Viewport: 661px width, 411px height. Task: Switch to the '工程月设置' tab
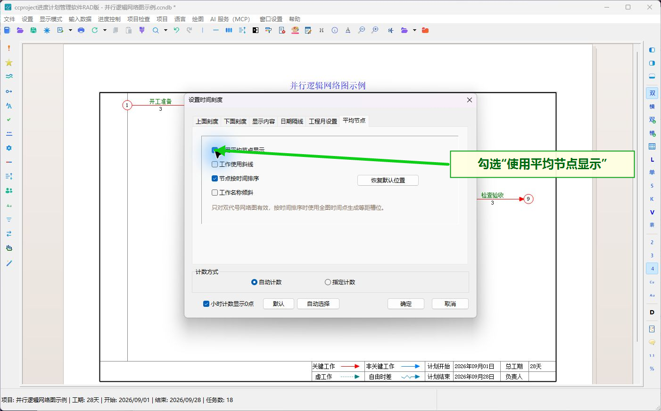click(x=323, y=121)
